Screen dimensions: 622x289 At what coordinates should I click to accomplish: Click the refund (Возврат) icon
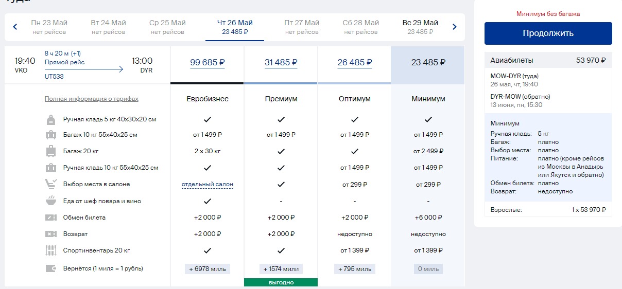click(51, 234)
